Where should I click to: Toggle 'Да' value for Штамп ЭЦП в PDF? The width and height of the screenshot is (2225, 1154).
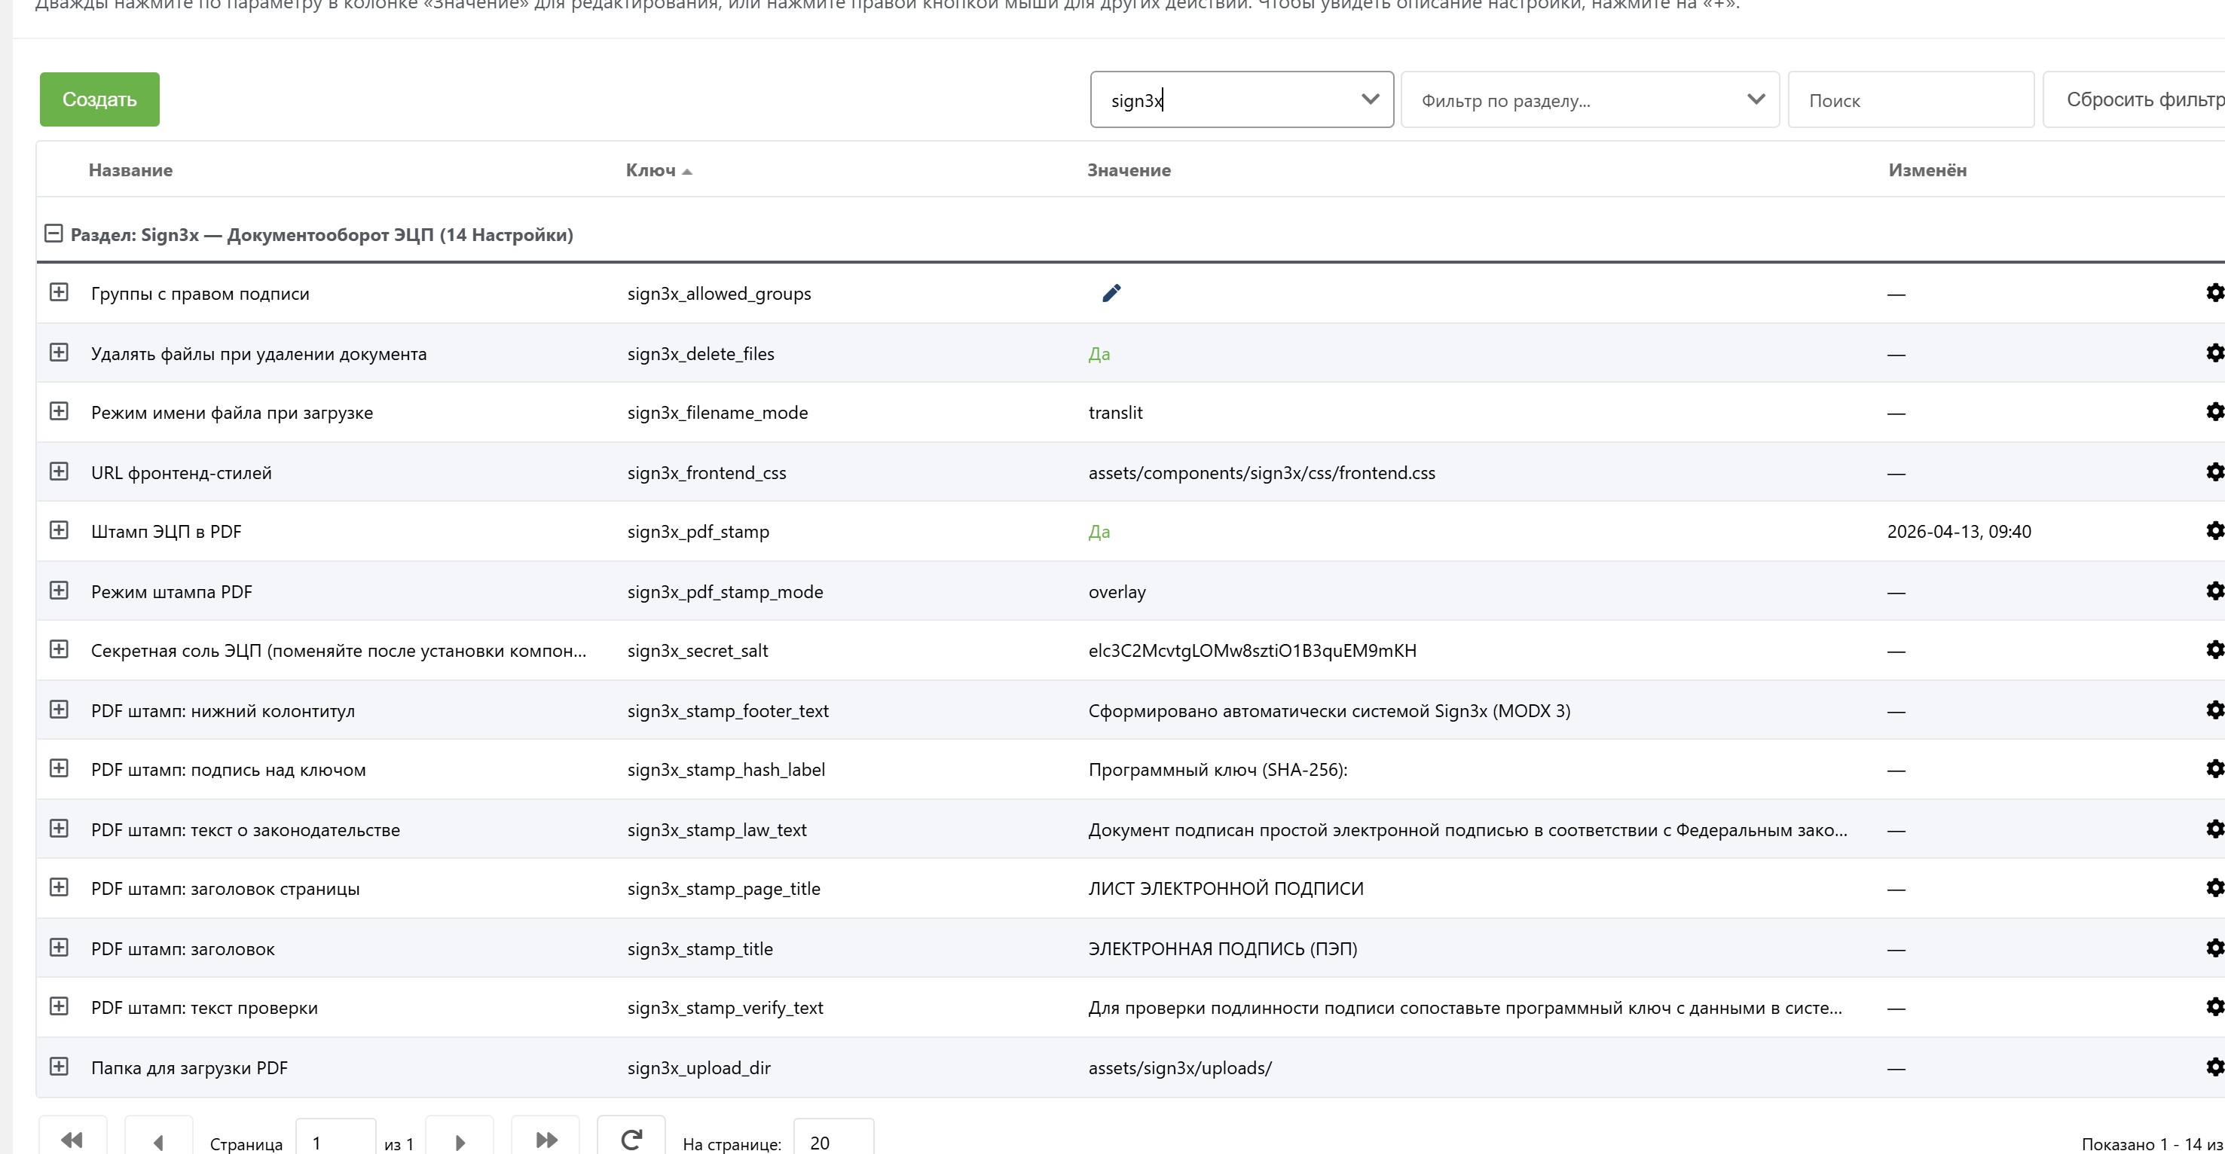[1099, 532]
